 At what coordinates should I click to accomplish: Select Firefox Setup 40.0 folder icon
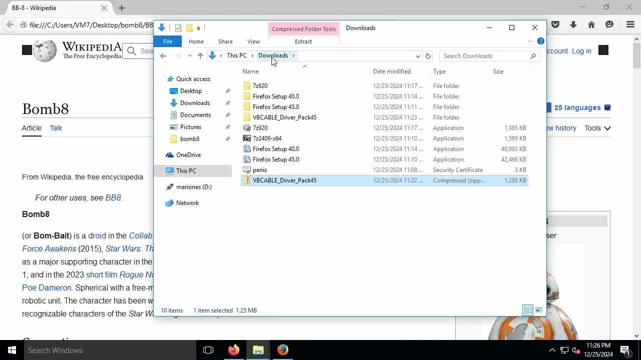pos(246,96)
